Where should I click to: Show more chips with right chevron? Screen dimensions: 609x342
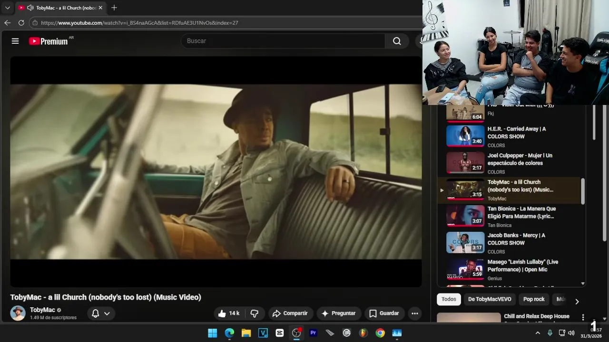tap(577, 302)
